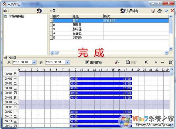Image resolution: width=176 pixels, height=129 pixels.
Task: Click the 08-09 shift bar
Action: pos(101,112)
